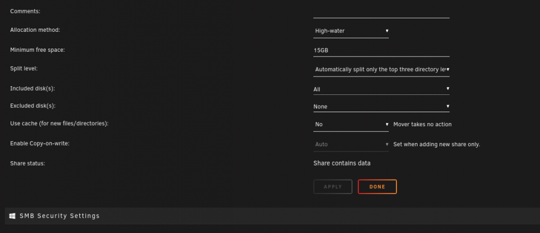Open the Included disk(s) dropdown
Viewport: 540px width, 233px height.
coord(381,89)
